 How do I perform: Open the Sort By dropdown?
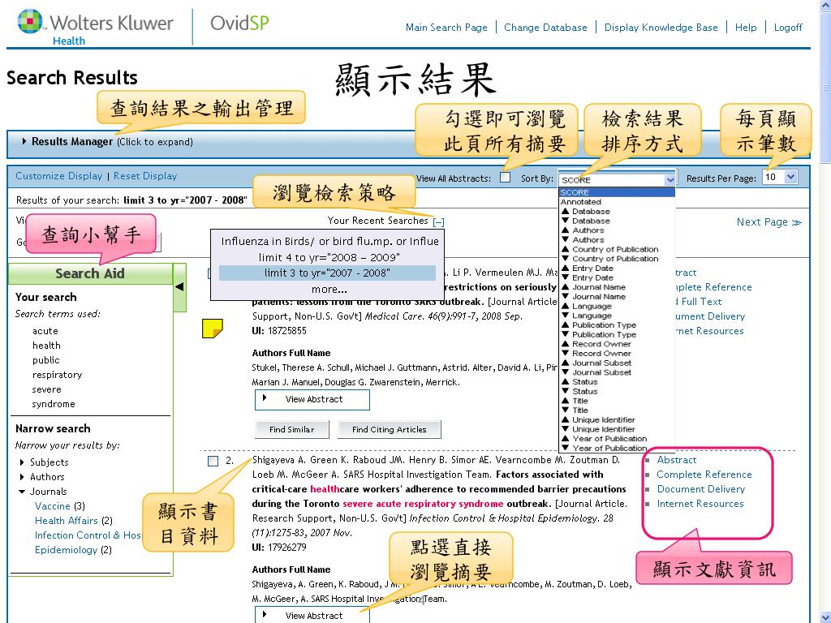618,179
